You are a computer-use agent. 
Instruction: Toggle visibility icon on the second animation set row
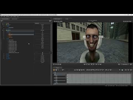pos(2,25)
